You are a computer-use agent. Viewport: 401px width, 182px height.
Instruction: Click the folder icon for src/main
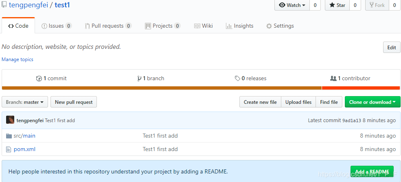(x=9, y=136)
